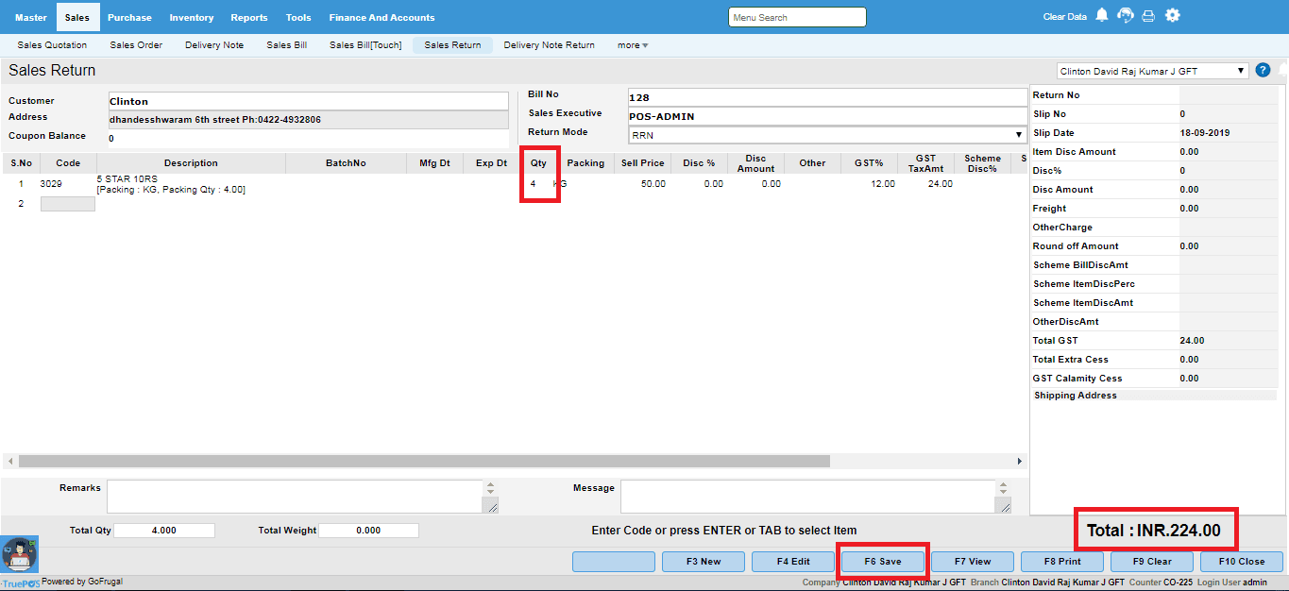Click the Qty cell showing 4
Screen dimensions: 1289x591
pos(534,184)
